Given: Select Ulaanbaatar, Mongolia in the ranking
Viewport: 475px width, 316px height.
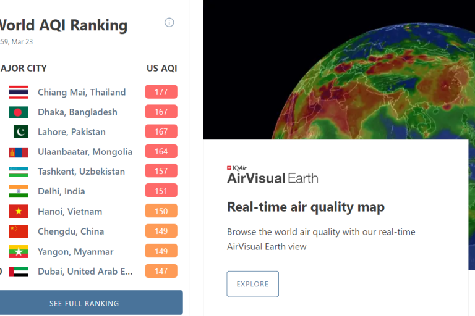Looking at the screenshot, I should (85, 152).
